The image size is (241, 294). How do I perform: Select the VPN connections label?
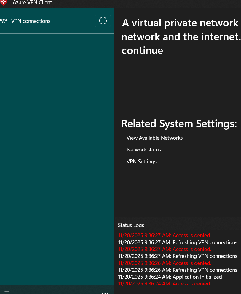pyautogui.click(x=31, y=21)
